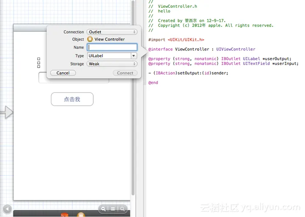Click the actual size zoom icon

[x=113, y=209]
